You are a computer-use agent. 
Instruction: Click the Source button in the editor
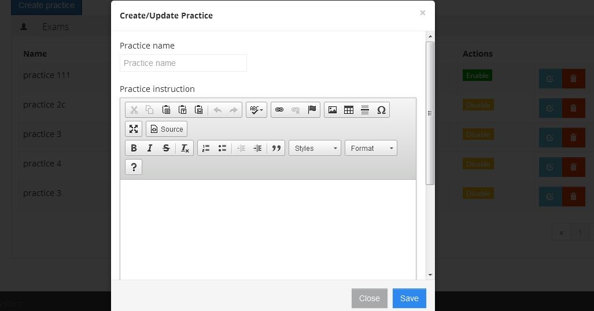167,129
